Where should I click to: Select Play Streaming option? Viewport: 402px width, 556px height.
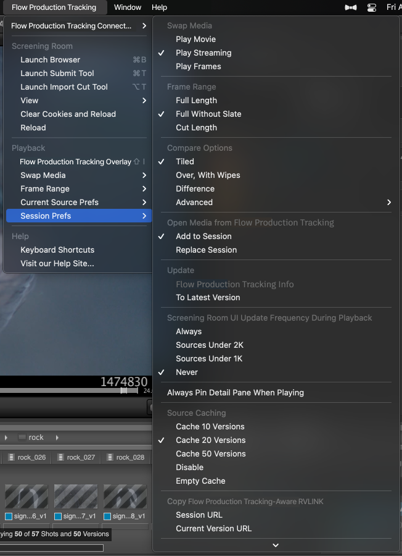click(276, 53)
